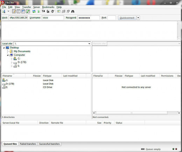182x152 pixels.
Task: Sort local list by Last modified column
Action: pyautogui.click(x=74, y=76)
